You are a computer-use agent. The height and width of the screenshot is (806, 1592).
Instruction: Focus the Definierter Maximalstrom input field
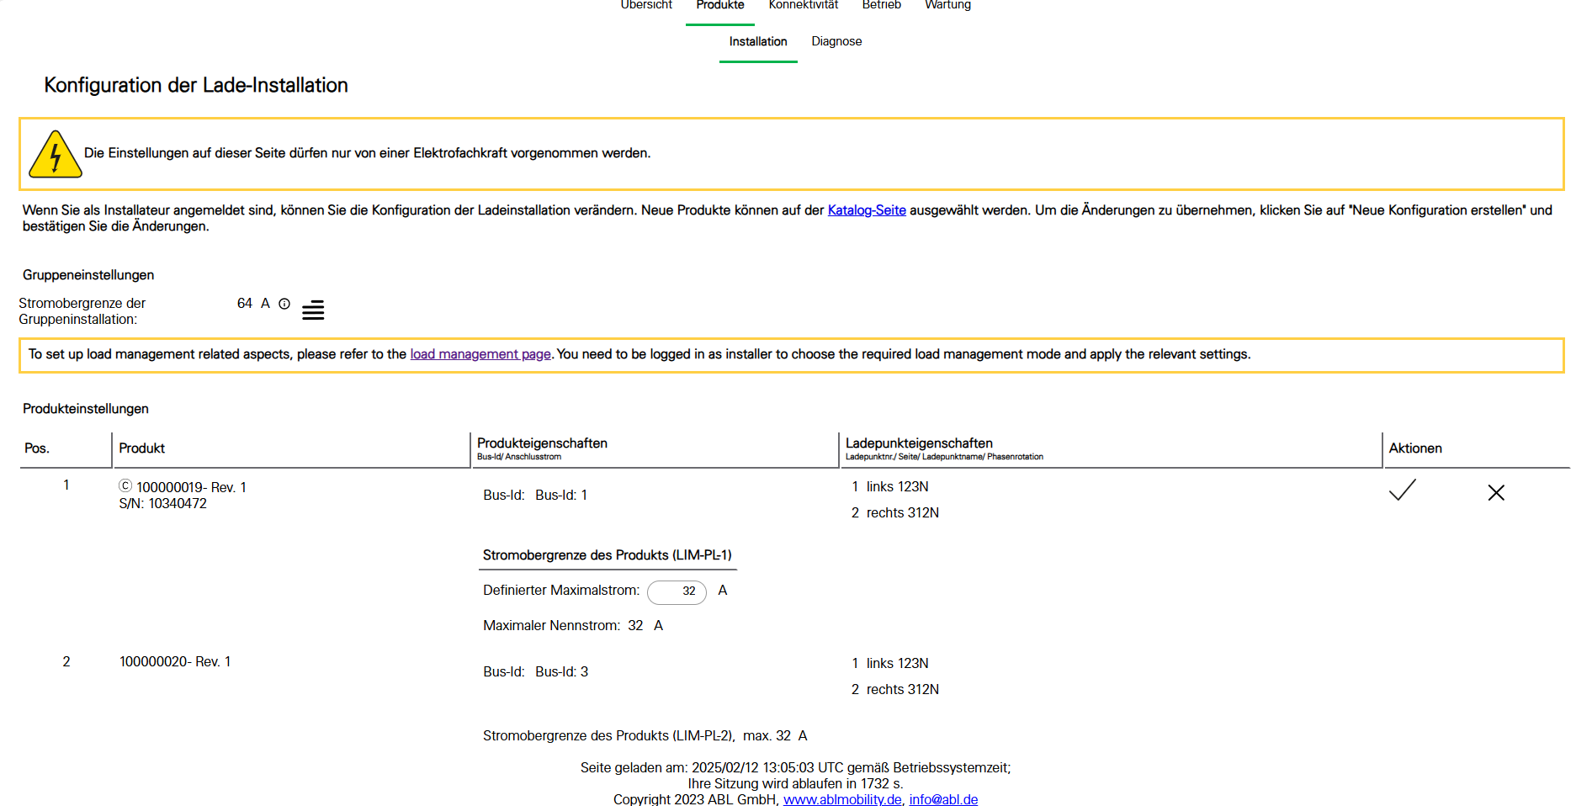point(677,591)
